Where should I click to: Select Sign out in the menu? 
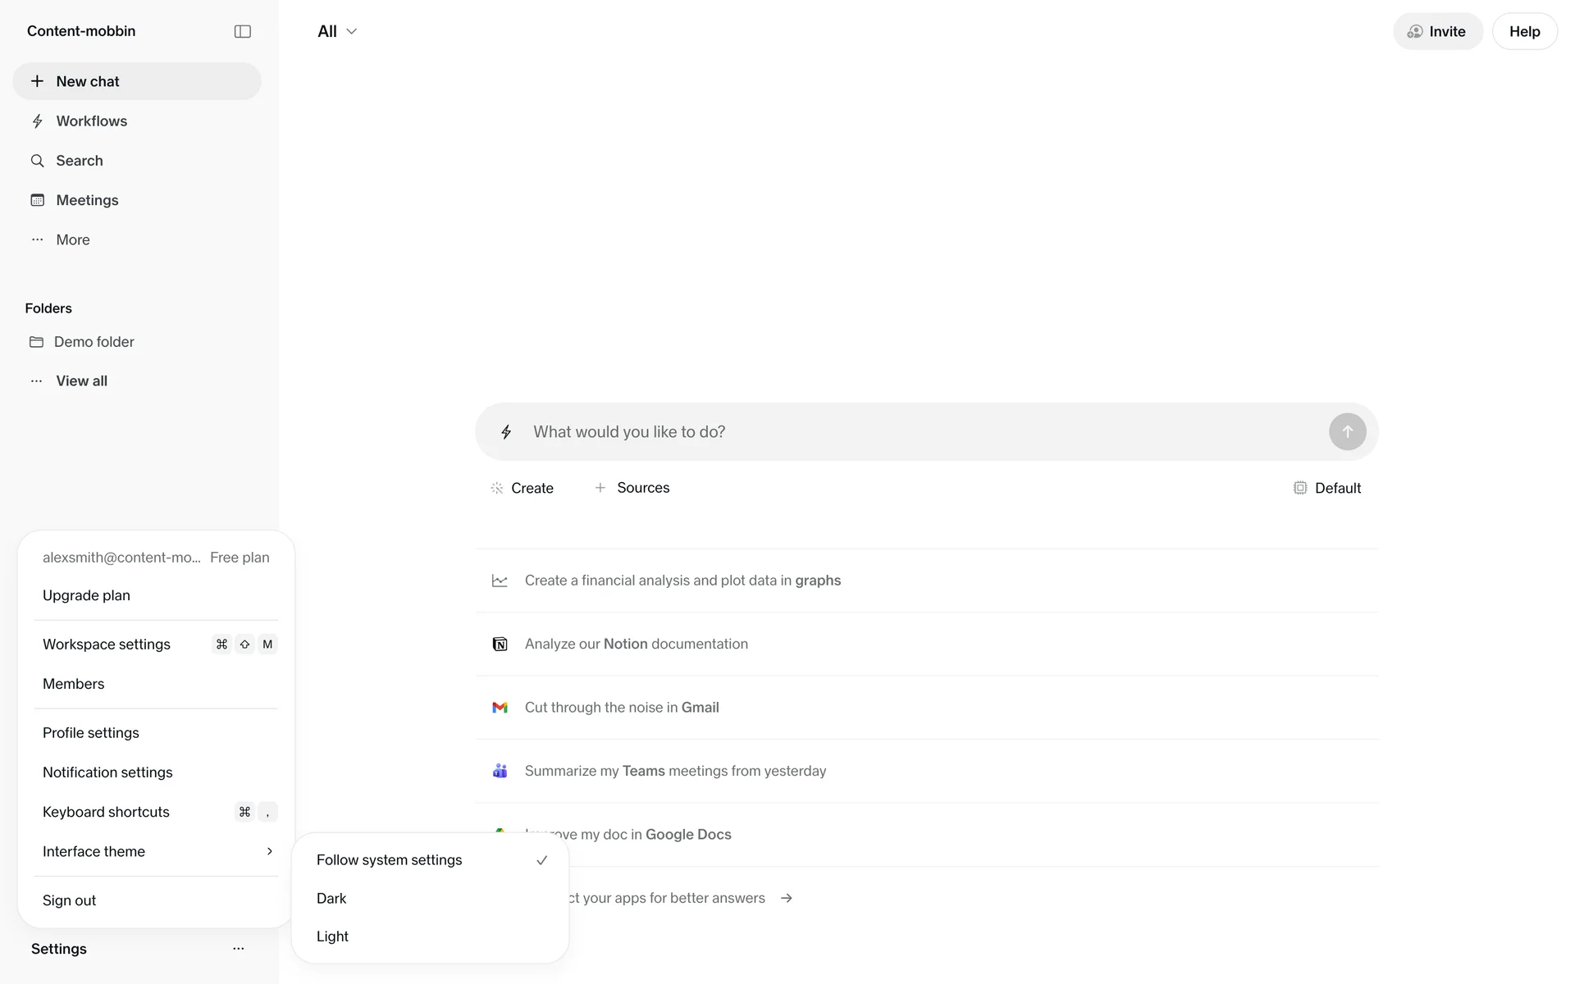coord(70,900)
